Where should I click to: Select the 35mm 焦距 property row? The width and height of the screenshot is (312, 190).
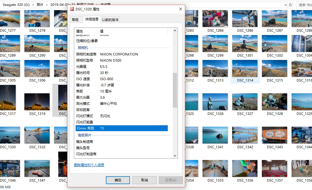click(x=122, y=128)
